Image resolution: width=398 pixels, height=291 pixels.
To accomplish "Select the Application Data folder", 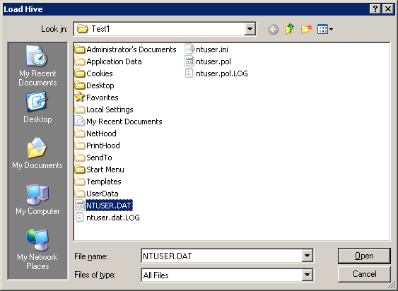I will pyautogui.click(x=109, y=61).
